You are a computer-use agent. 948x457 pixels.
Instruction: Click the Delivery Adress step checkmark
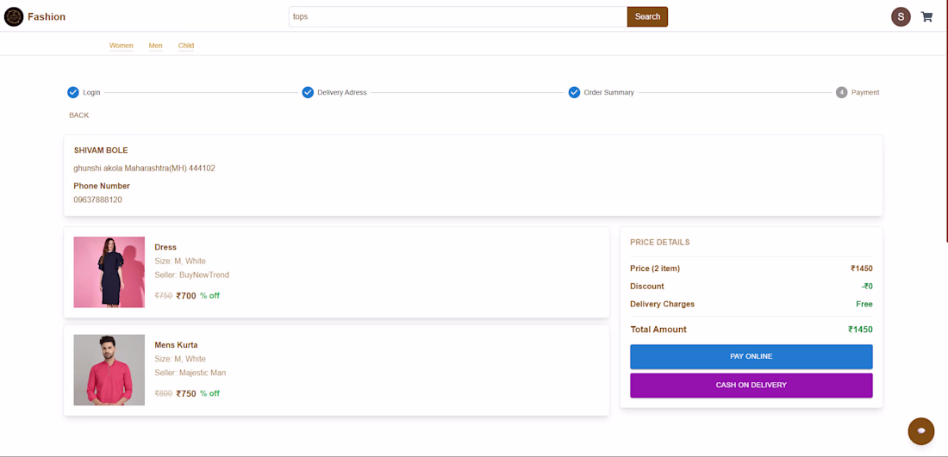308,92
